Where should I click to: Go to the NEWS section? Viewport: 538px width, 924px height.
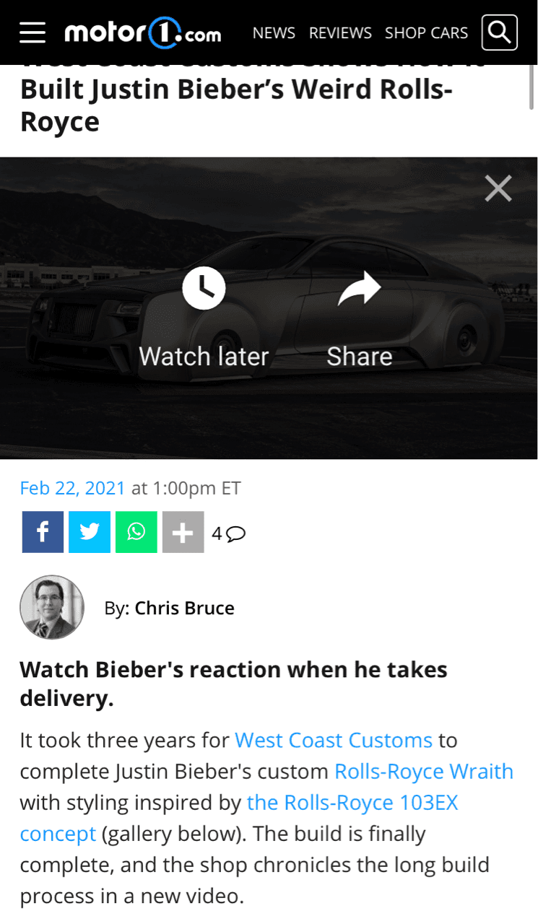pos(274,33)
